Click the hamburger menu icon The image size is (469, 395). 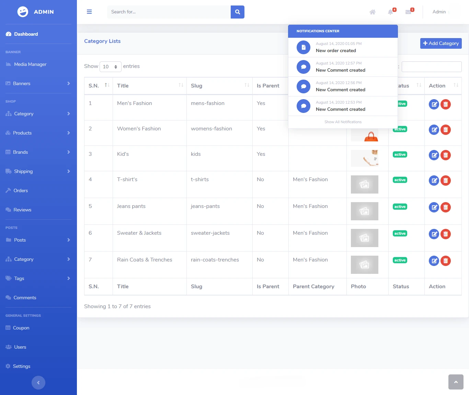click(89, 11)
